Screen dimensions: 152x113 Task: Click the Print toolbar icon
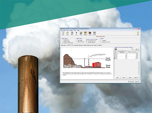point(72,33)
